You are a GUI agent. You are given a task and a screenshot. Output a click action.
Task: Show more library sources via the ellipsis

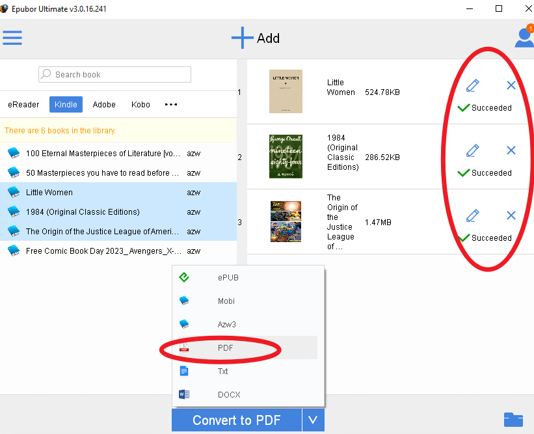(x=171, y=104)
